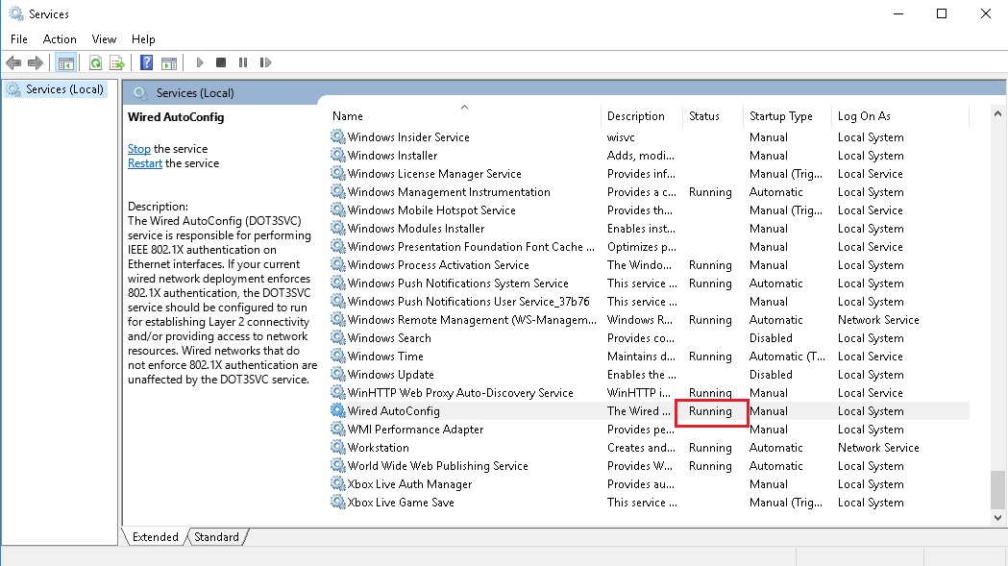Click gear icon beside Windows Search
The image size is (1008, 566).
tap(338, 337)
